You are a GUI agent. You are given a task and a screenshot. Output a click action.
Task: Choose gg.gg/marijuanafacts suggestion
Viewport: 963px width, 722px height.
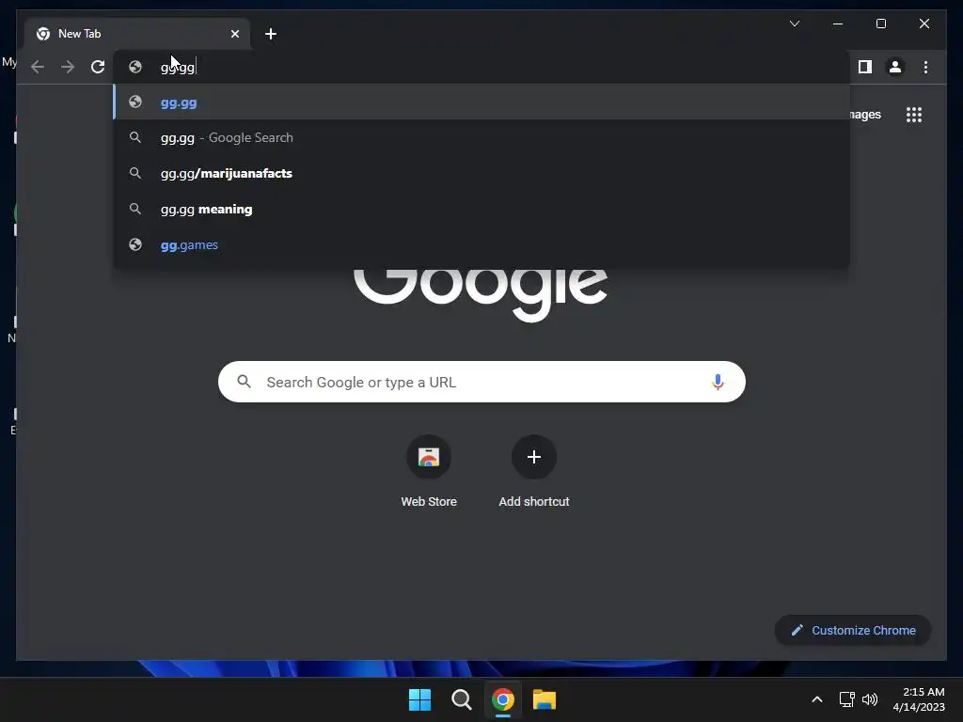click(481, 173)
